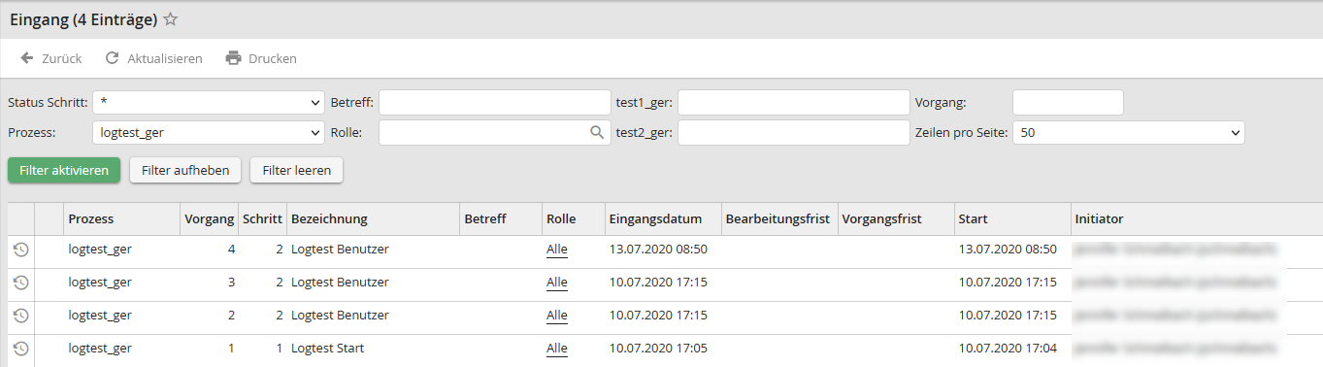
Task: Click the Filter leeren button
Action: pos(296,170)
